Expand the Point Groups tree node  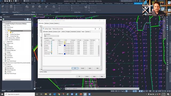point(4,27)
